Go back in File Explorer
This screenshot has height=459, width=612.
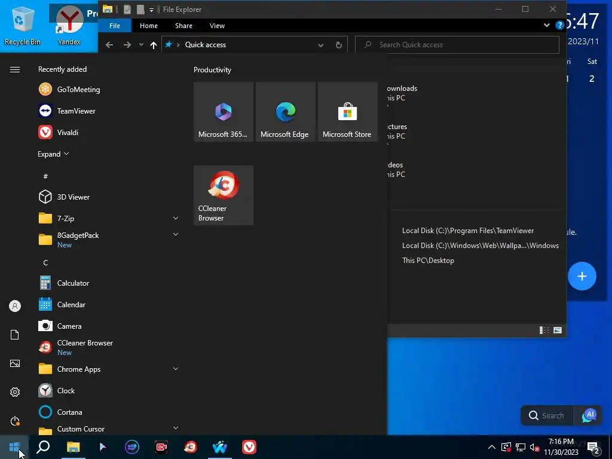coord(109,45)
